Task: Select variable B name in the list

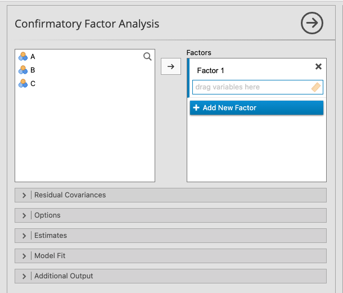Action: (x=33, y=70)
